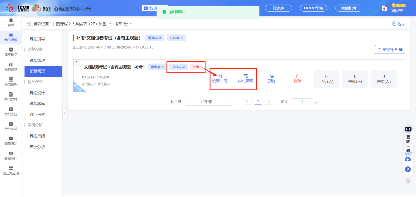
Task: Click the 前往 page number input field
Action: [302, 102]
